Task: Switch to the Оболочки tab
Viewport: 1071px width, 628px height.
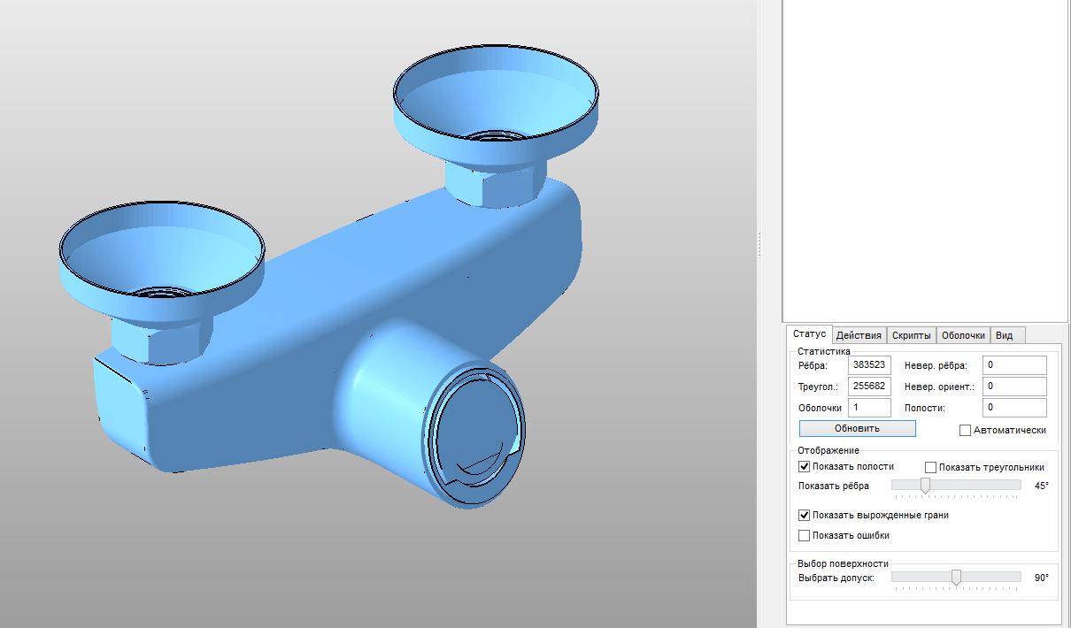Action: (963, 335)
